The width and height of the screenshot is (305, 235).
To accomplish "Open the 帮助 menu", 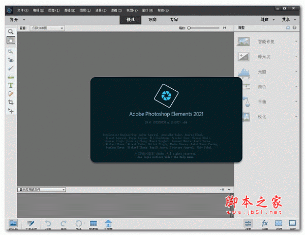I will (163, 10).
